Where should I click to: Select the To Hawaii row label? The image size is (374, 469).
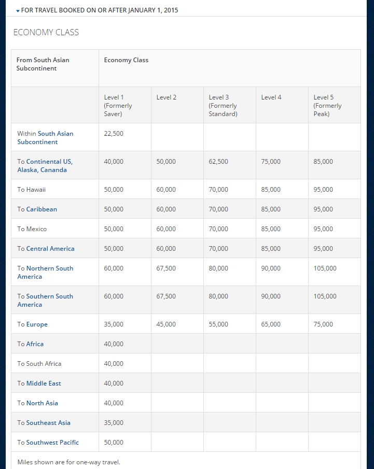(x=32, y=189)
